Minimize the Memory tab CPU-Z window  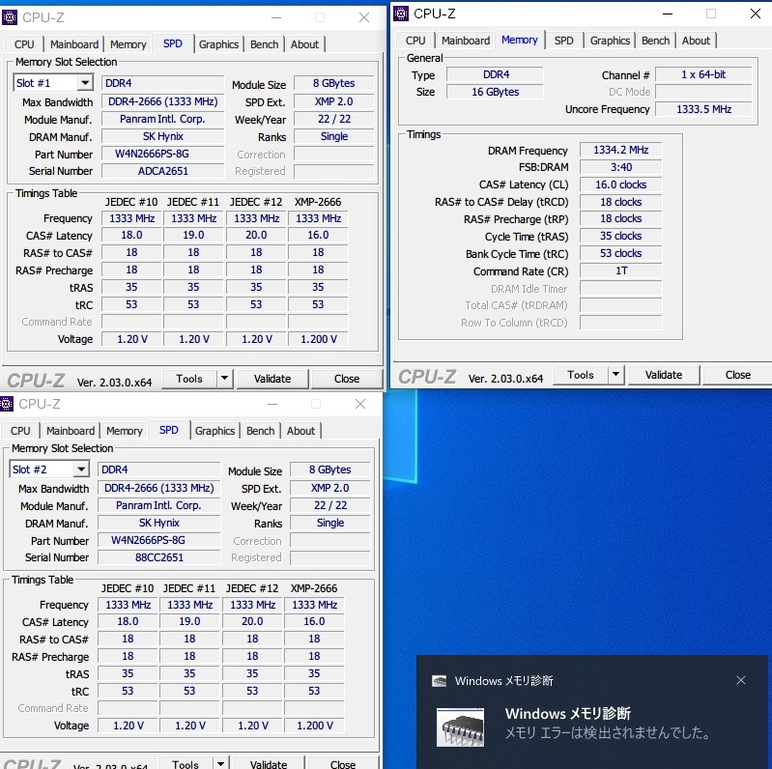(x=668, y=14)
